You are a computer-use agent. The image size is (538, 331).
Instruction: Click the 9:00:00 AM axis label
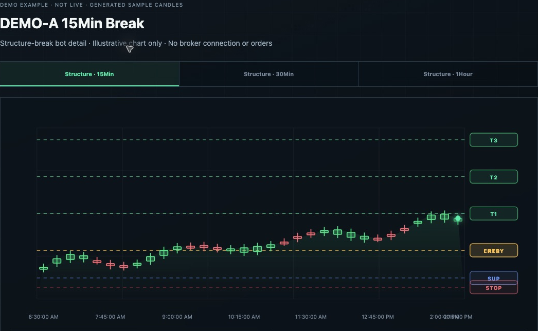tap(177, 317)
